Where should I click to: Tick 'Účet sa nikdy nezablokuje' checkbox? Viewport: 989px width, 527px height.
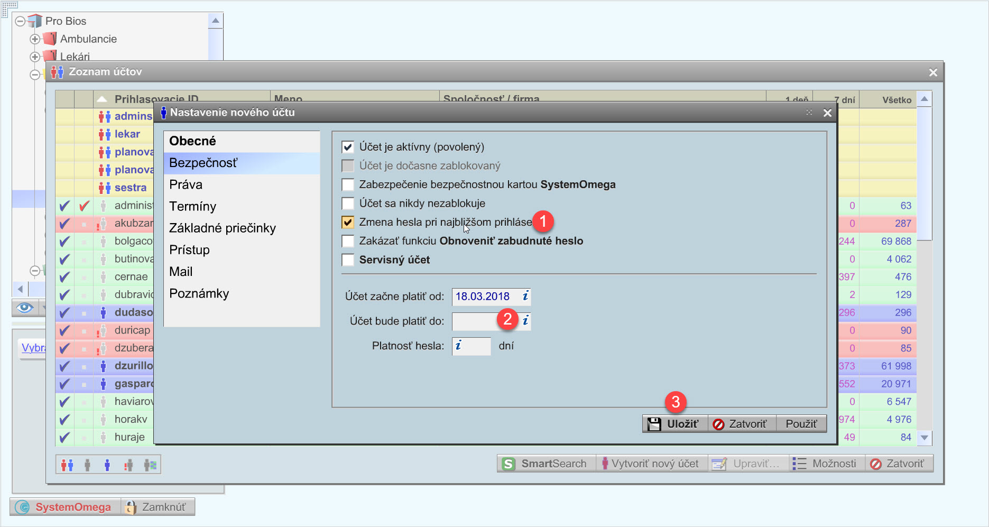click(348, 204)
